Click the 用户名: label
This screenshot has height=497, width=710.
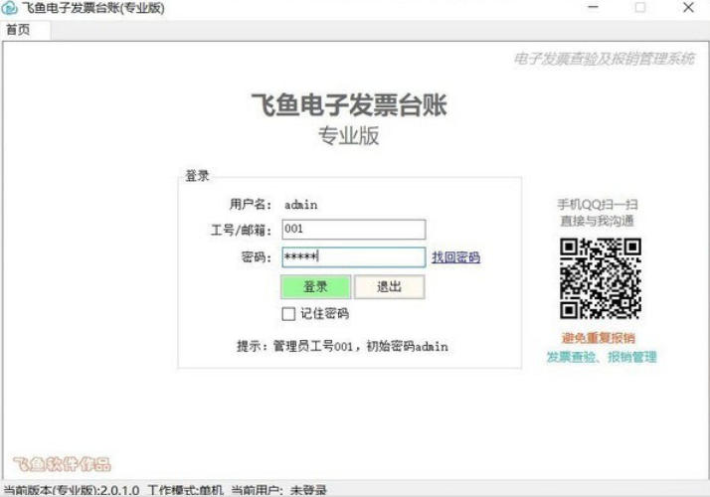point(251,205)
